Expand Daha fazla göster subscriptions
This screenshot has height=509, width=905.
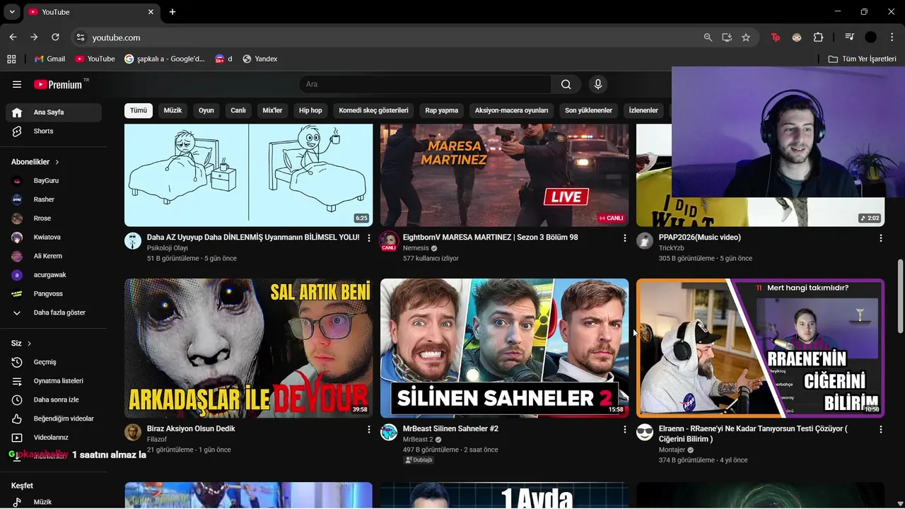tap(54, 312)
